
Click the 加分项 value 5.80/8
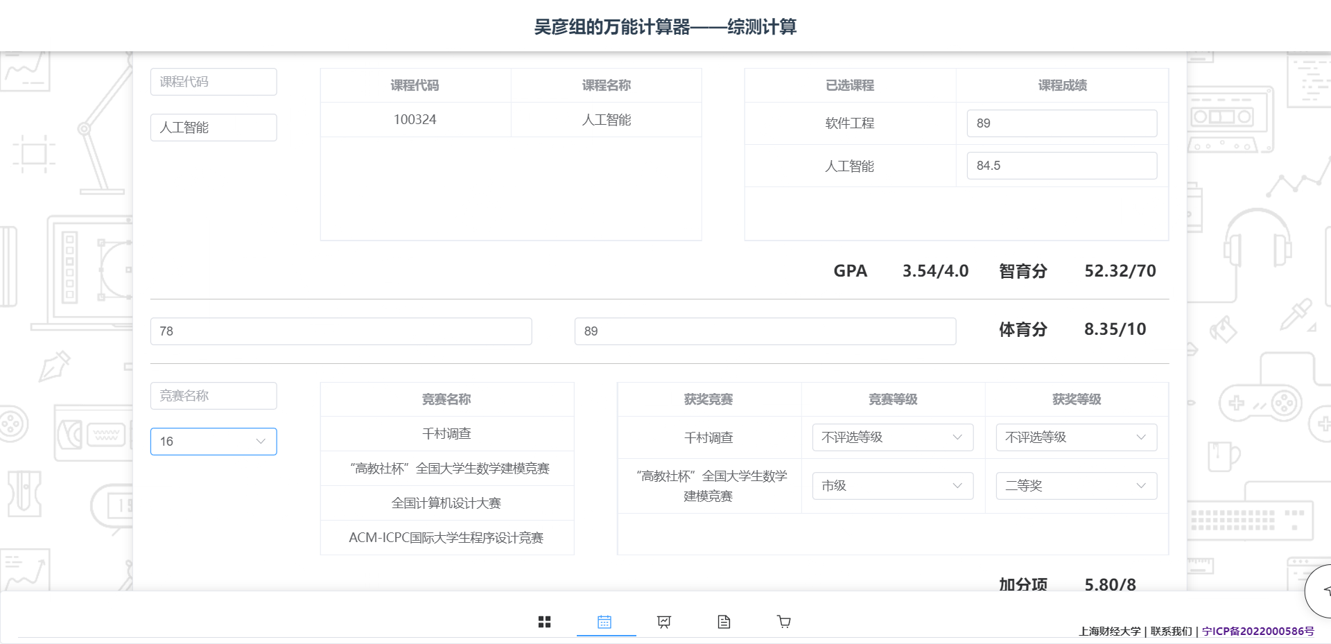(x=1110, y=584)
